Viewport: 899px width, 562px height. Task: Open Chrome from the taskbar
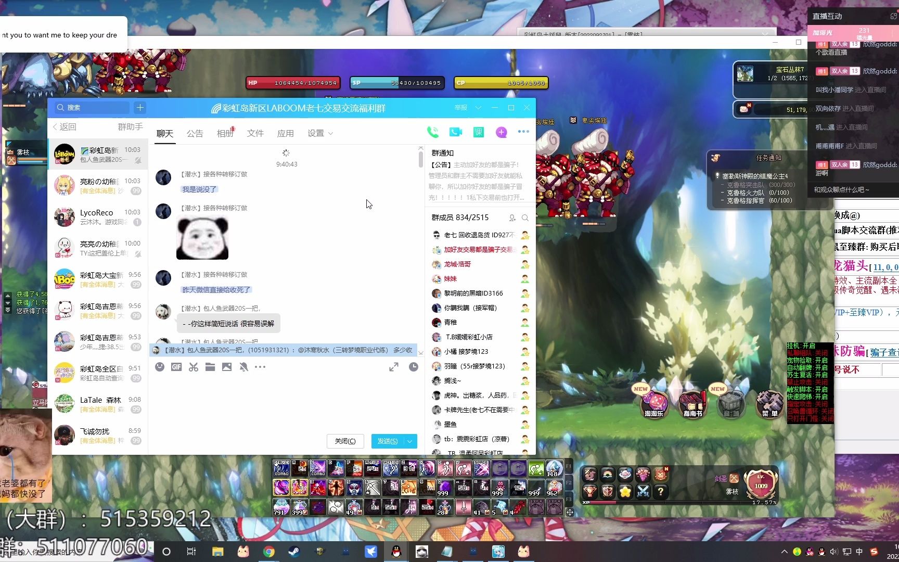(x=268, y=552)
